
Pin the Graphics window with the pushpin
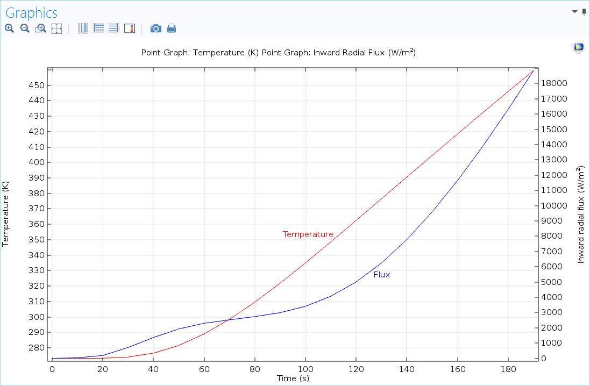pyautogui.click(x=584, y=12)
